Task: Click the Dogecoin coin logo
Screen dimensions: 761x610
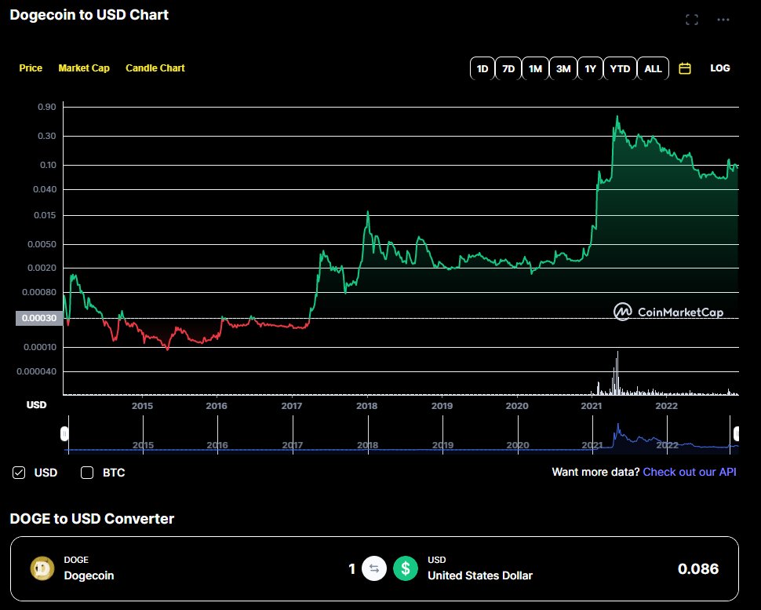Action: [x=42, y=568]
